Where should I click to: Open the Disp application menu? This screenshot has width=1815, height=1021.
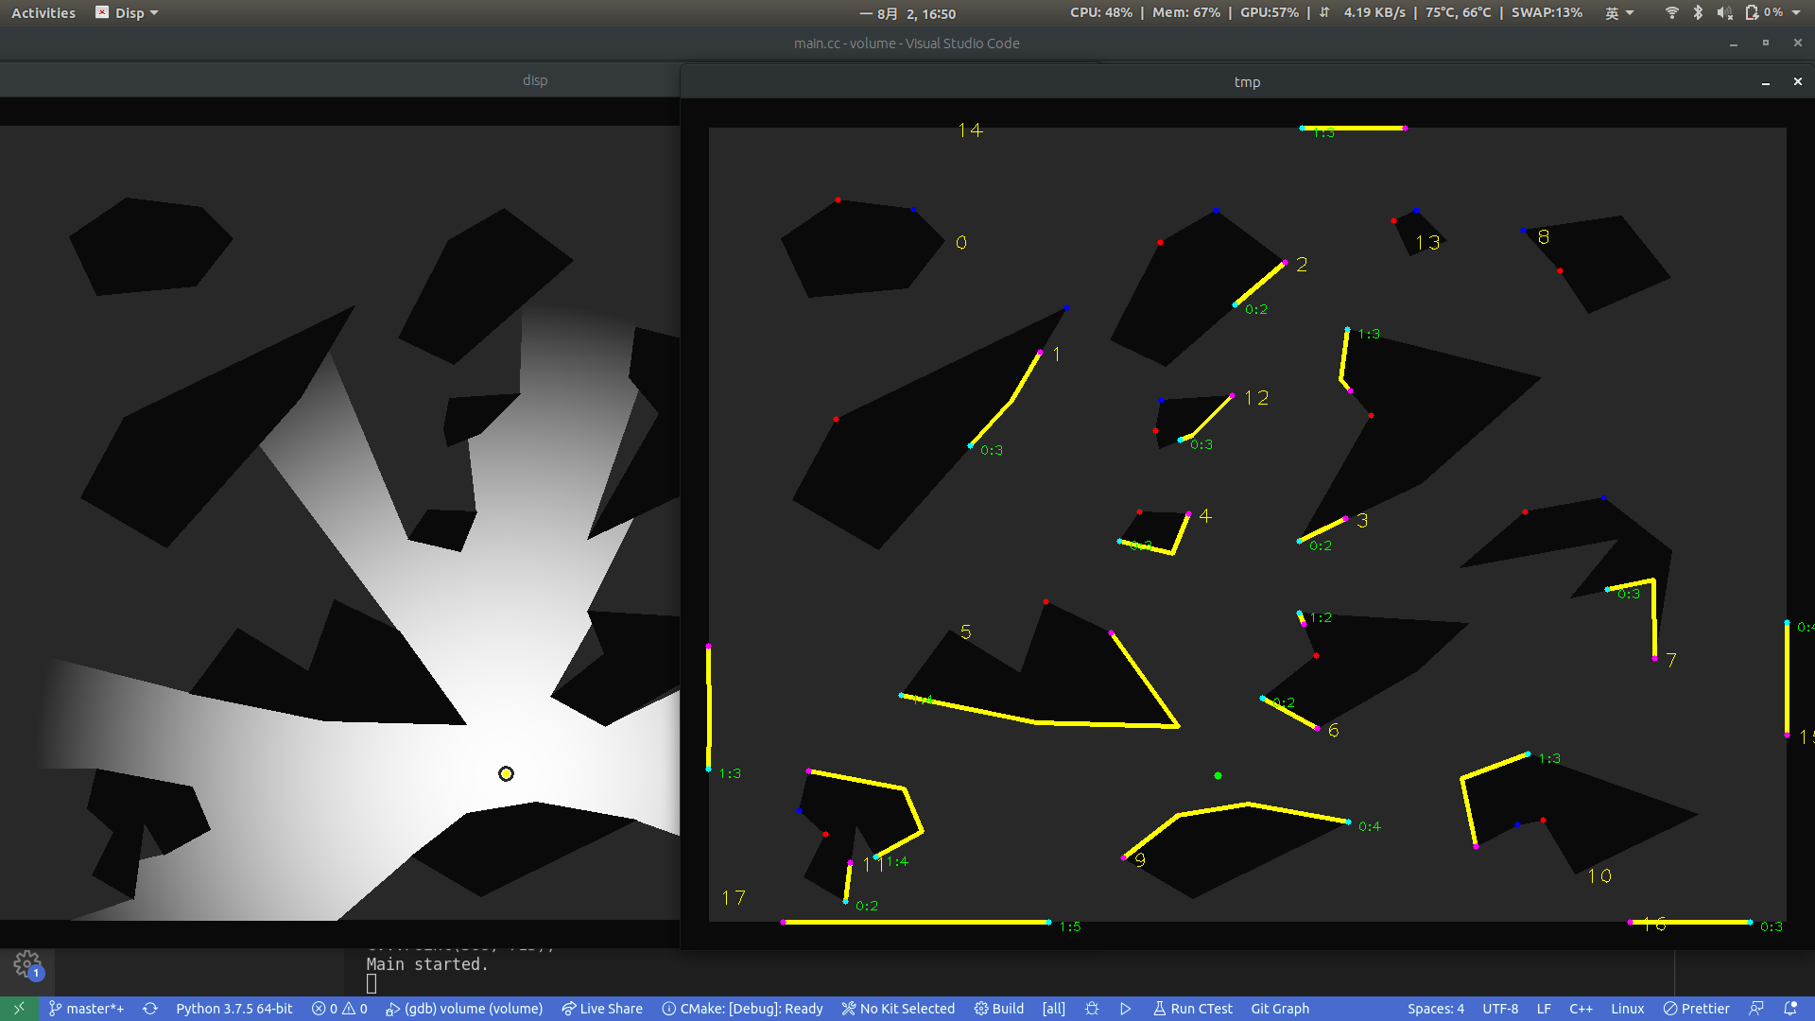click(x=127, y=12)
